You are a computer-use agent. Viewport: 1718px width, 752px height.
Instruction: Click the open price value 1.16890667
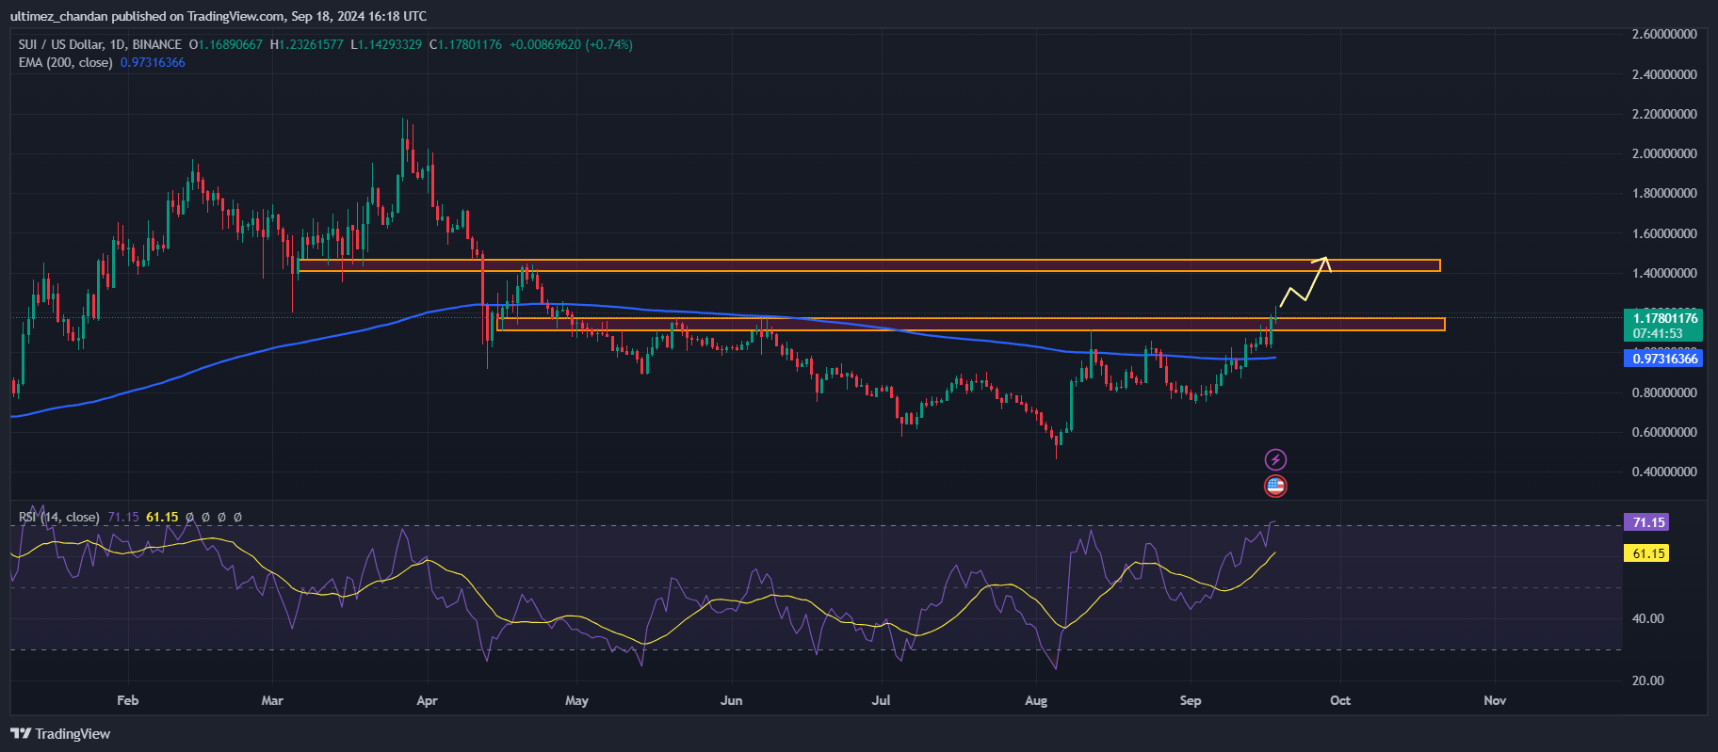[x=230, y=44]
